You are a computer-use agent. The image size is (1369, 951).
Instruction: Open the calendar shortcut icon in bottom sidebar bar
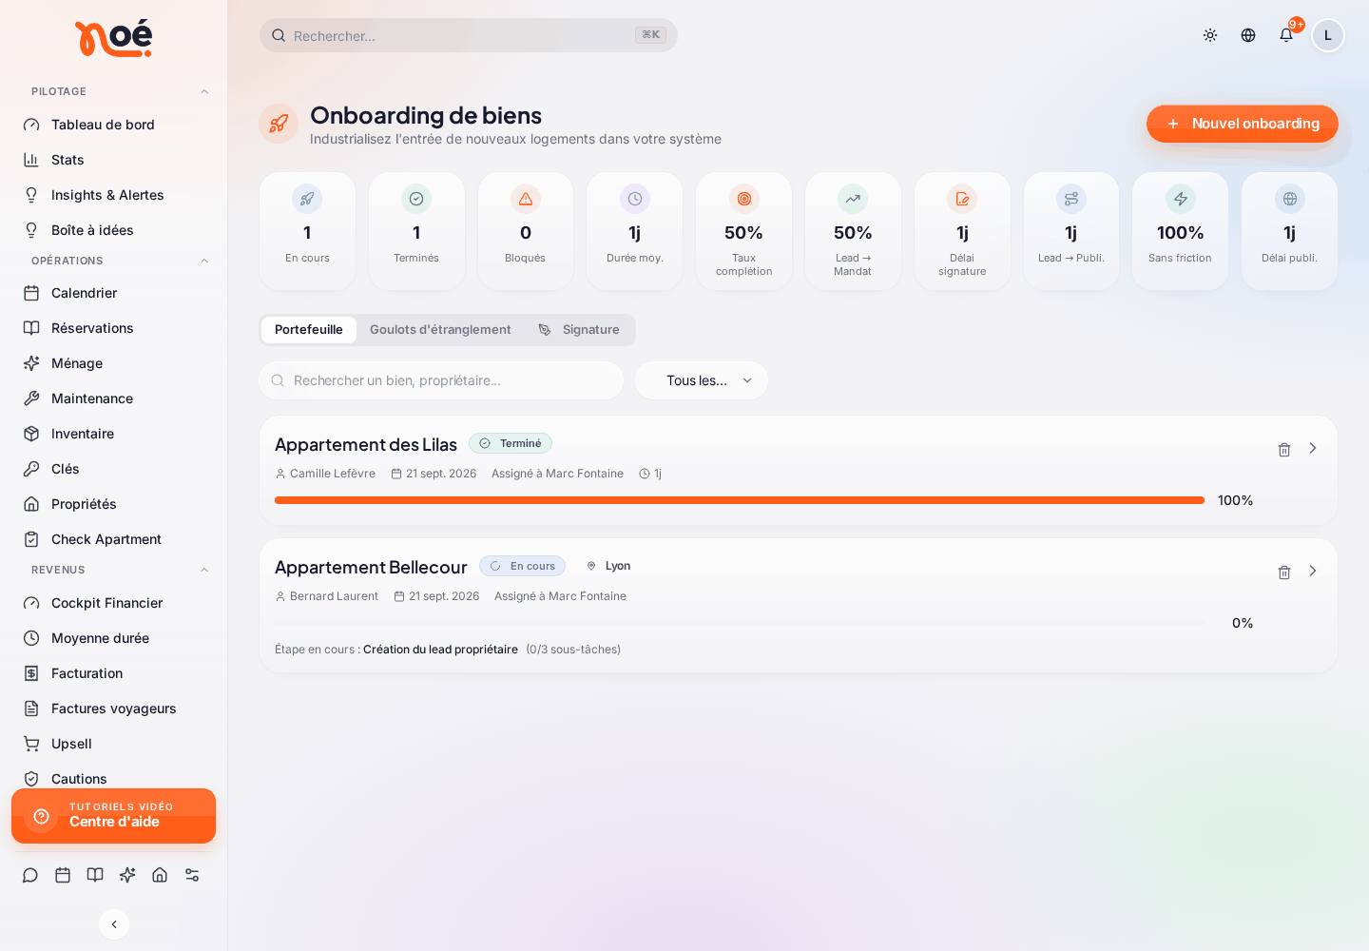click(63, 875)
